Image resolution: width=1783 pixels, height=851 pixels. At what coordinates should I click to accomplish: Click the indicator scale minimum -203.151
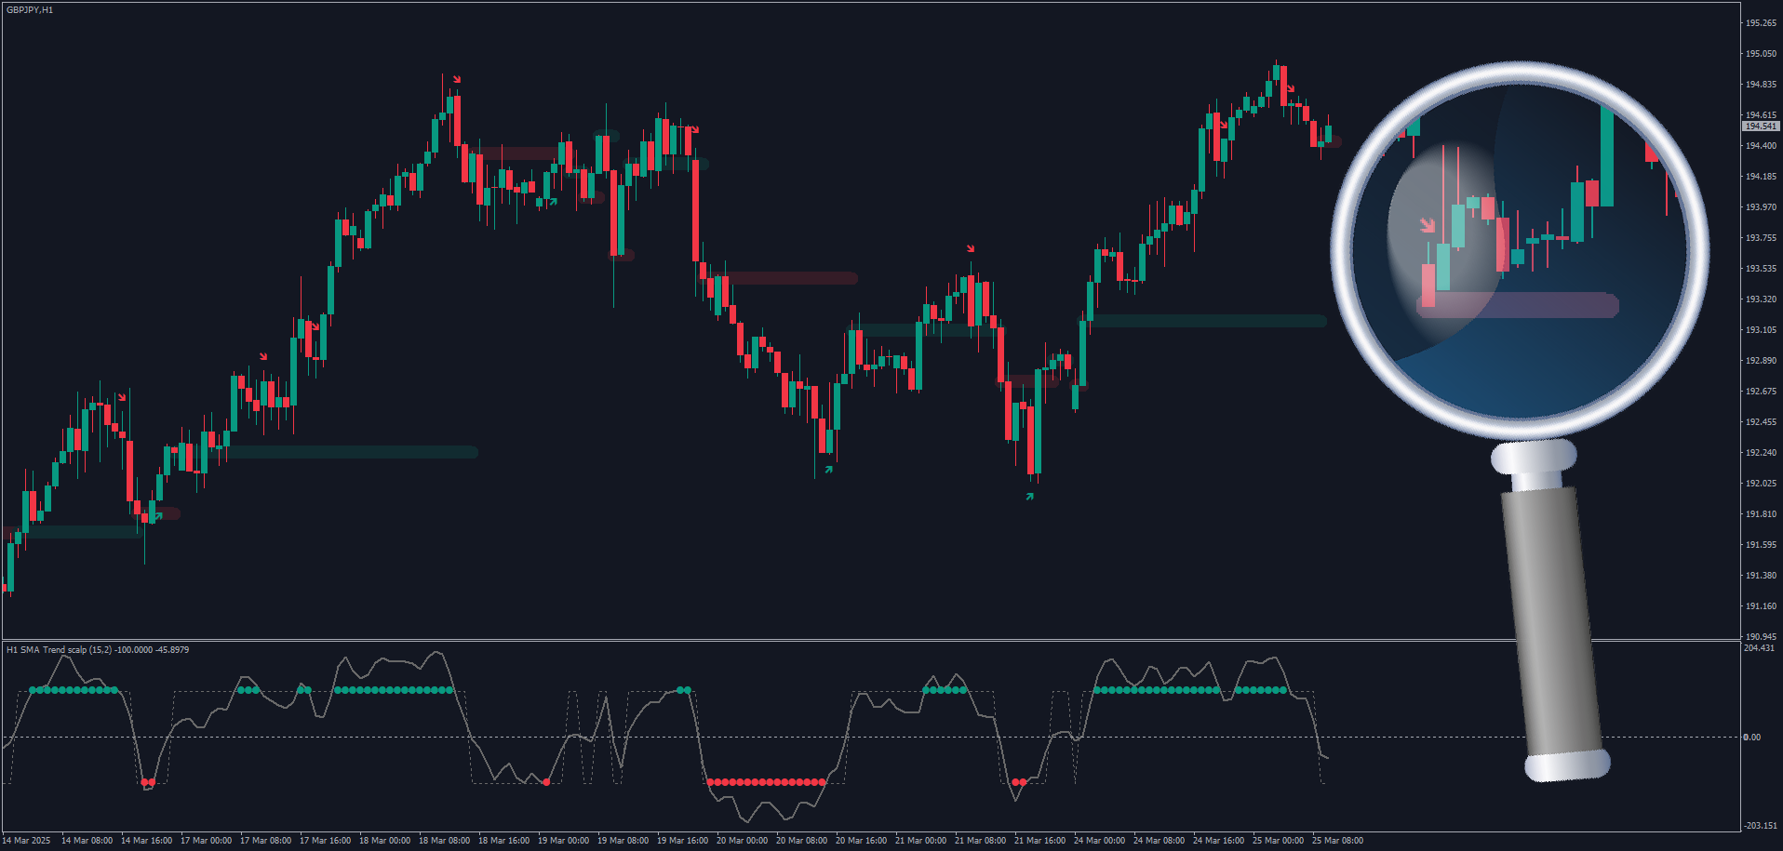point(1759,826)
